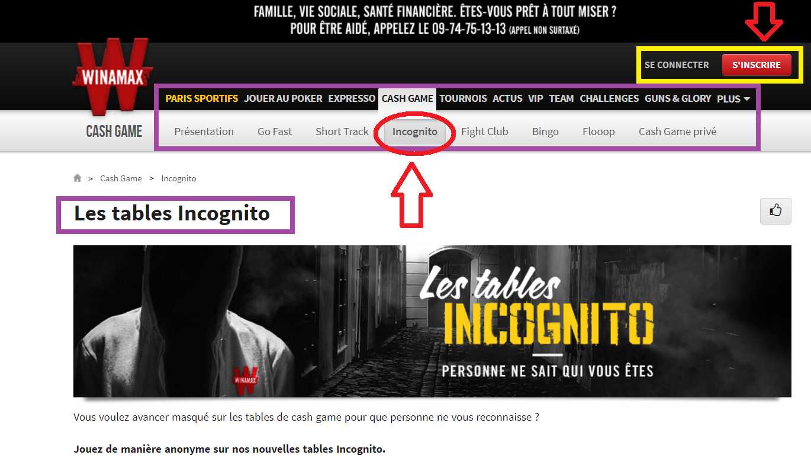Switch to the Présentation tab
Image resolution: width=811 pixels, height=474 pixels.
[204, 132]
